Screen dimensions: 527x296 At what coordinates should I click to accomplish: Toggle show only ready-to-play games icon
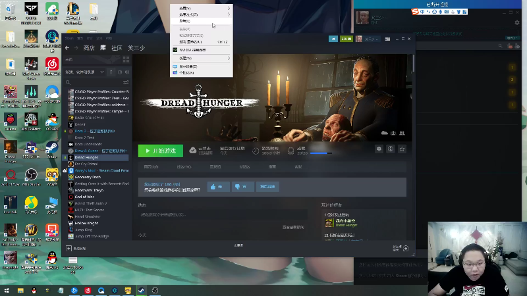coord(127,72)
